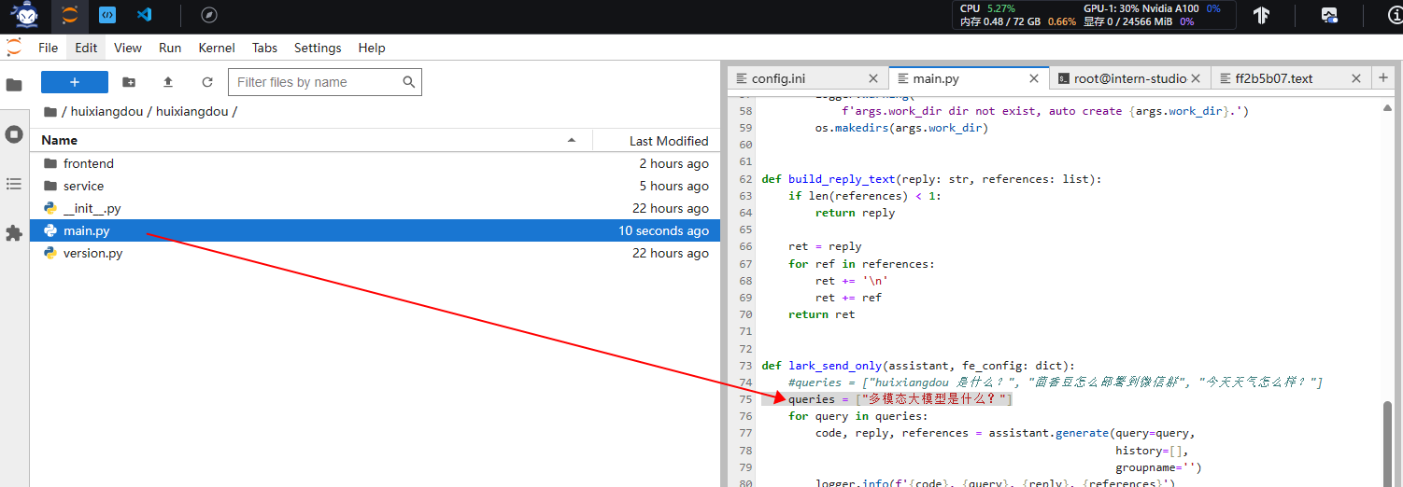Open the Settings menu
Image resolution: width=1403 pixels, height=487 pixels.
[318, 48]
